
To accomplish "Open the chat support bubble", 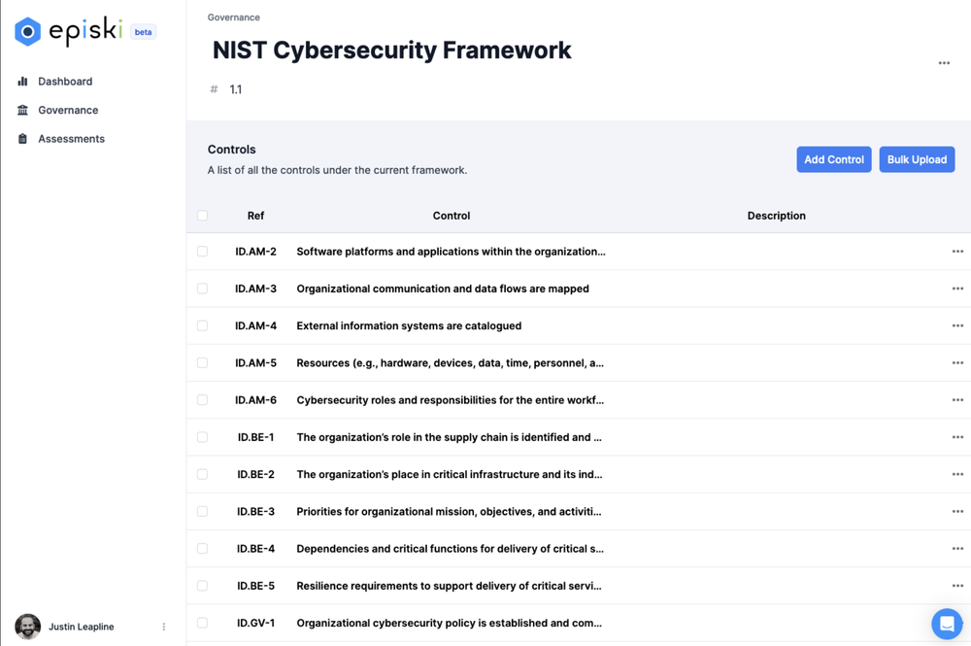I will [x=946, y=624].
